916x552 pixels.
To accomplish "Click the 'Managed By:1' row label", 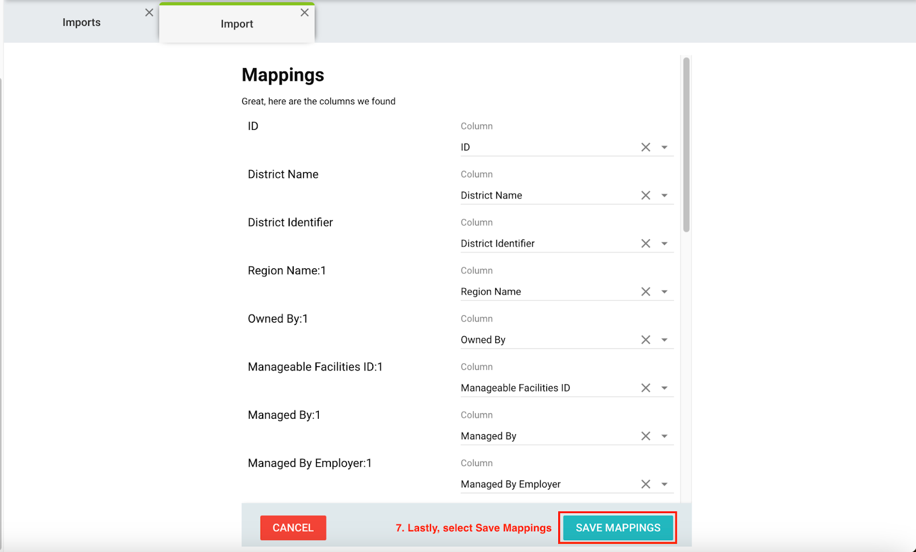I will (284, 415).
